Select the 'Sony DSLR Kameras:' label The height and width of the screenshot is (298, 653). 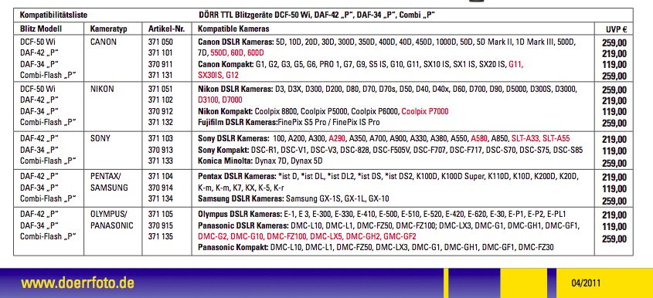click(233, 138)
